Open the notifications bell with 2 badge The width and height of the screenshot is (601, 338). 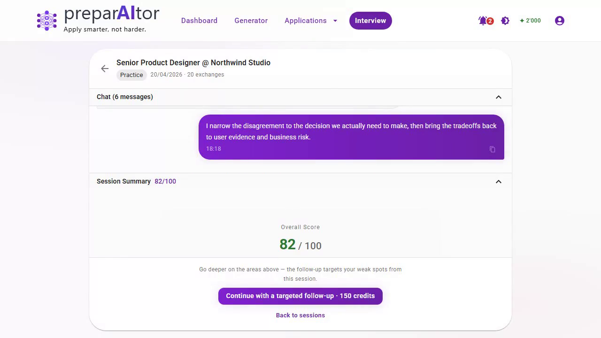pos(483,21)
